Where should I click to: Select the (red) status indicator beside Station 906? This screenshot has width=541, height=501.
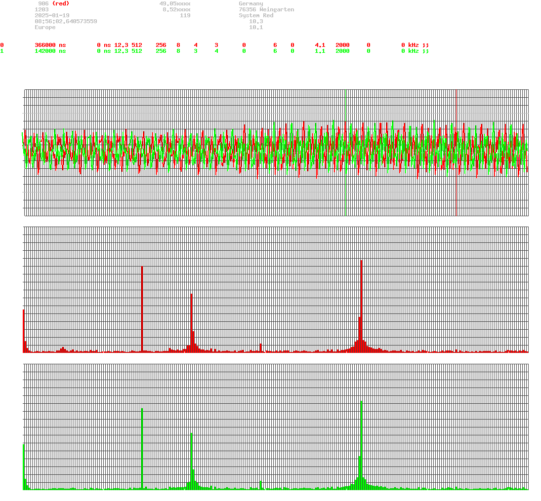61,3
